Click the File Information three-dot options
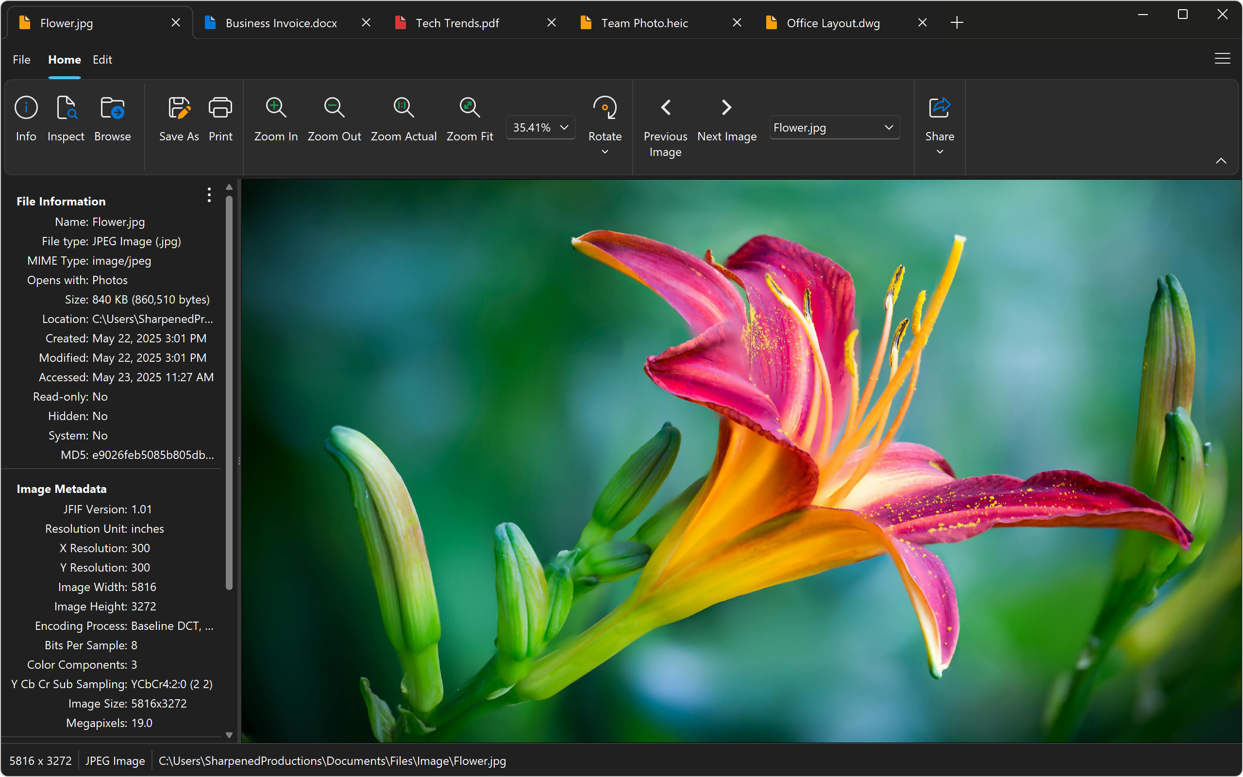Viewport: 1243px width, 777px height. coord(209,195)
